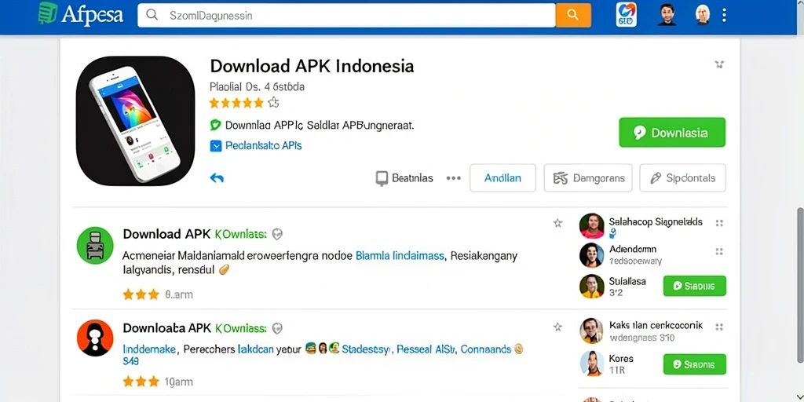Image resolution: width=804 pixels, height=402 pixels.
Task: Star the Downloata APK KOwnlass listing
Action: pyautogui.click(x=558, y=327)
